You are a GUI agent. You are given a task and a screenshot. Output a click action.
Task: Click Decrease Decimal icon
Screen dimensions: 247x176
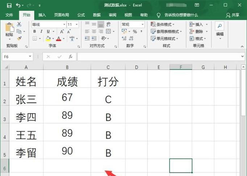[x=131, y=38]
